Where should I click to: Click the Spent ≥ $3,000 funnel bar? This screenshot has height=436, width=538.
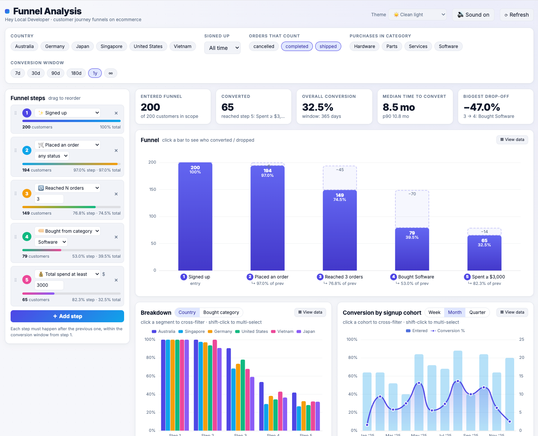click(x=484, y=253)
